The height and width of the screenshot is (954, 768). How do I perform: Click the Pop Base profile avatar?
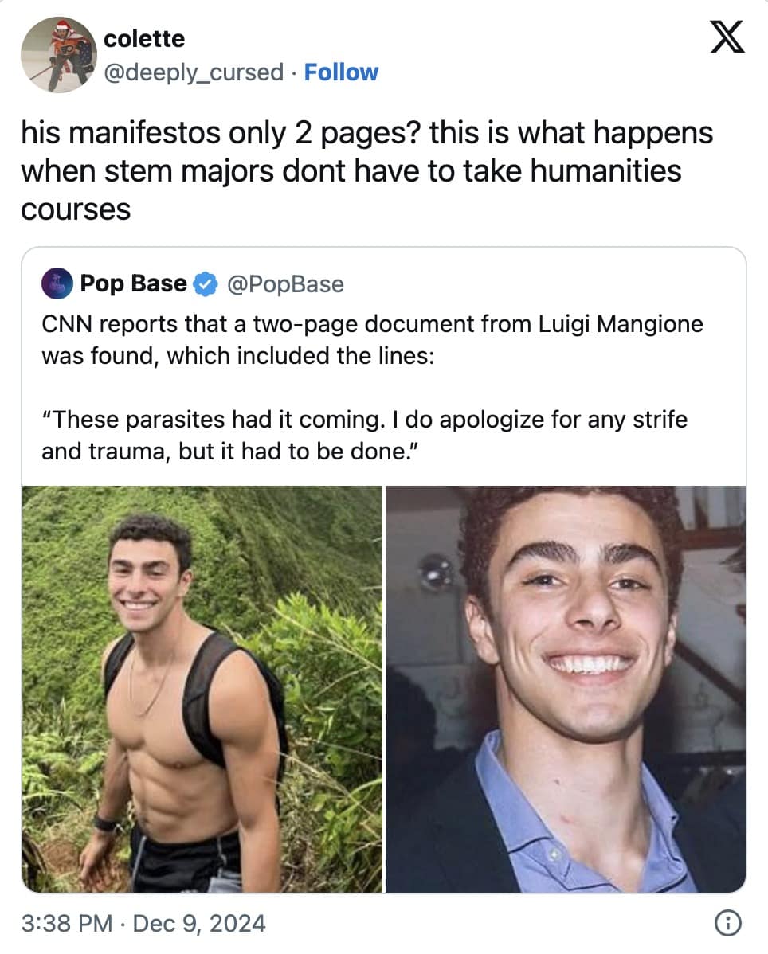57,283
